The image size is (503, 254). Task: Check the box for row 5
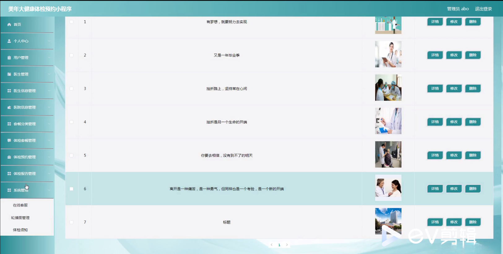click(72, 155)
